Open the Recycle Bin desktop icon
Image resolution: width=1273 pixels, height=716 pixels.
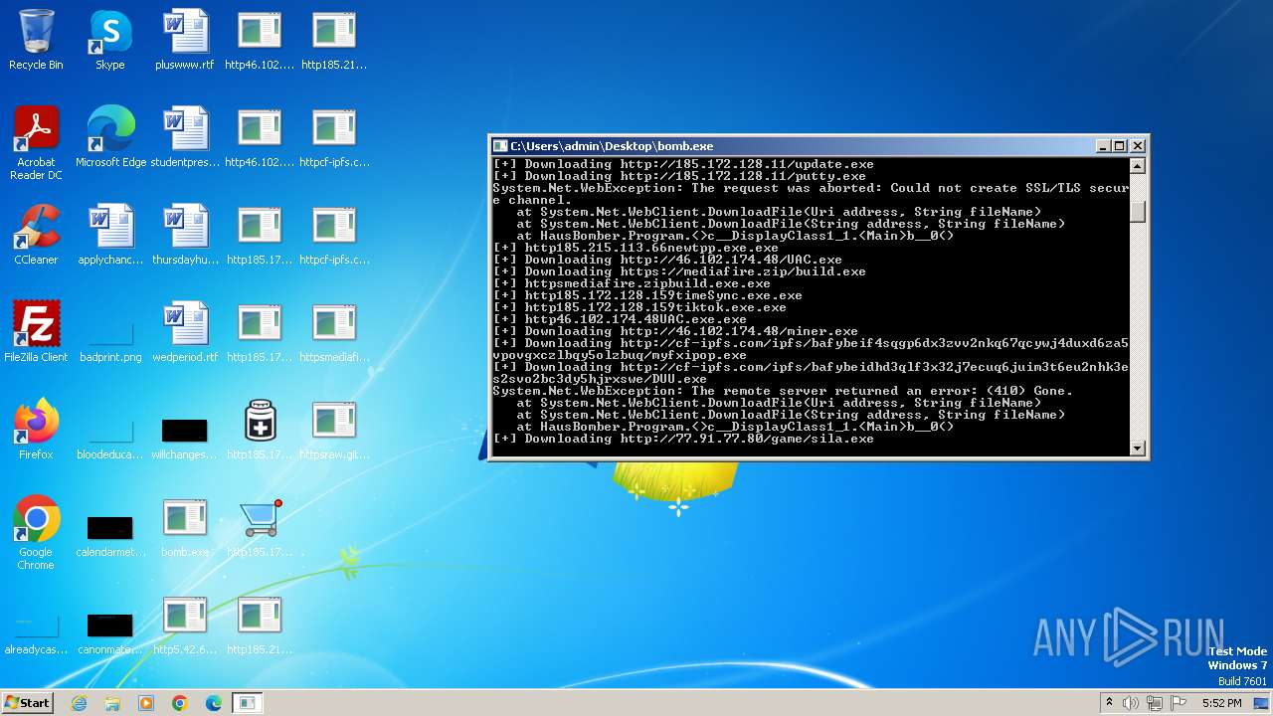pos(36,41)
